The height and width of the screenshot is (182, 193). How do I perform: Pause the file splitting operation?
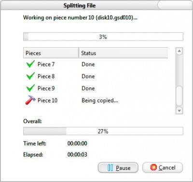click(x=118, y=168)
